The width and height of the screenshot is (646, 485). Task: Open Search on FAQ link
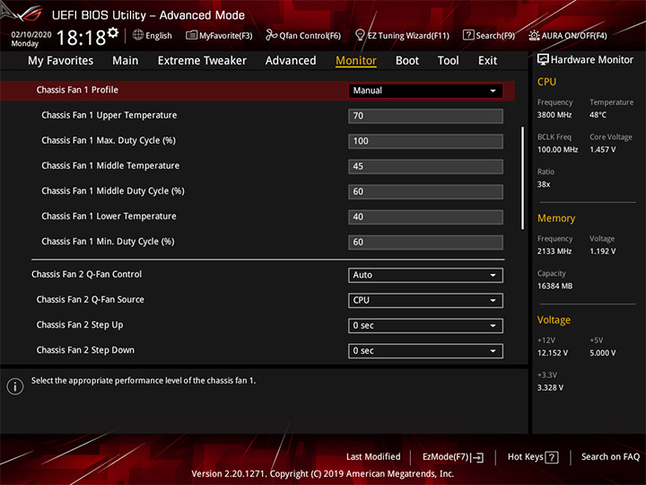point(610,457)
